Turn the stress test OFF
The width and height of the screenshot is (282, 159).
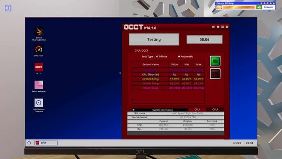point(215,74)
